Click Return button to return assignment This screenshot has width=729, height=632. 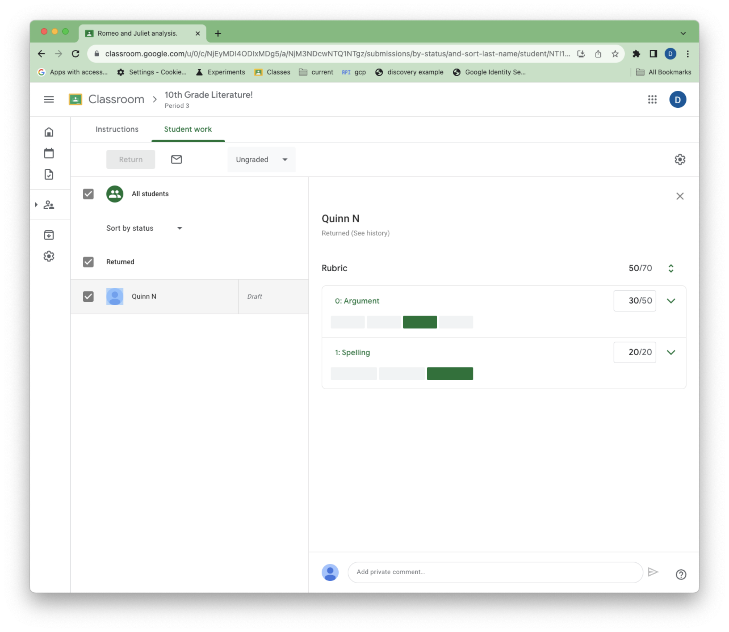pos(131,159)
